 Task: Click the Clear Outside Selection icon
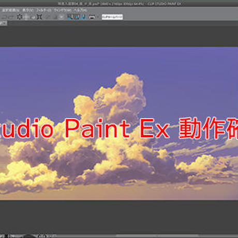(x=26, y=17)
